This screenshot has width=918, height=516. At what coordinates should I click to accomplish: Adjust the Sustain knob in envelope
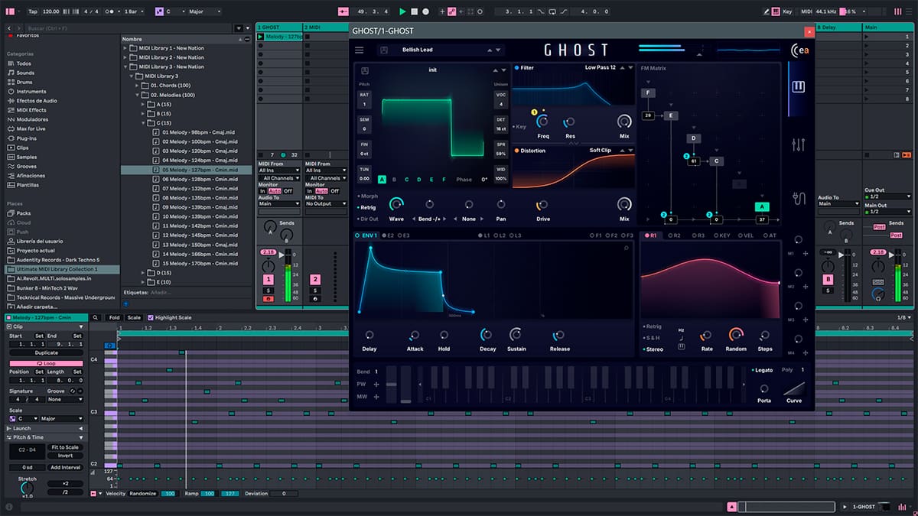click(516, 335)
